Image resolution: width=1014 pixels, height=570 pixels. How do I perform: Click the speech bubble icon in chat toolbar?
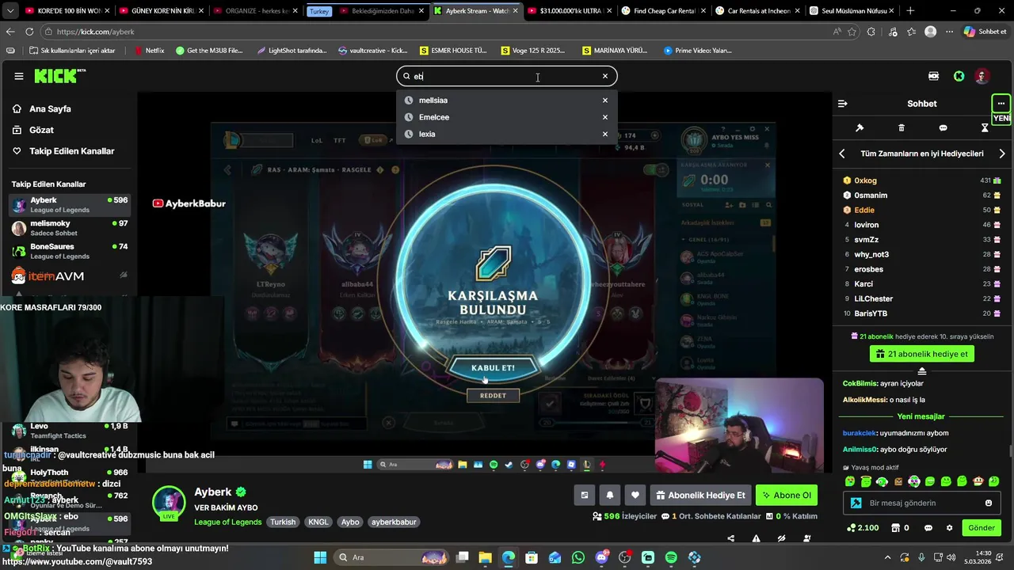tap(943, 127)
